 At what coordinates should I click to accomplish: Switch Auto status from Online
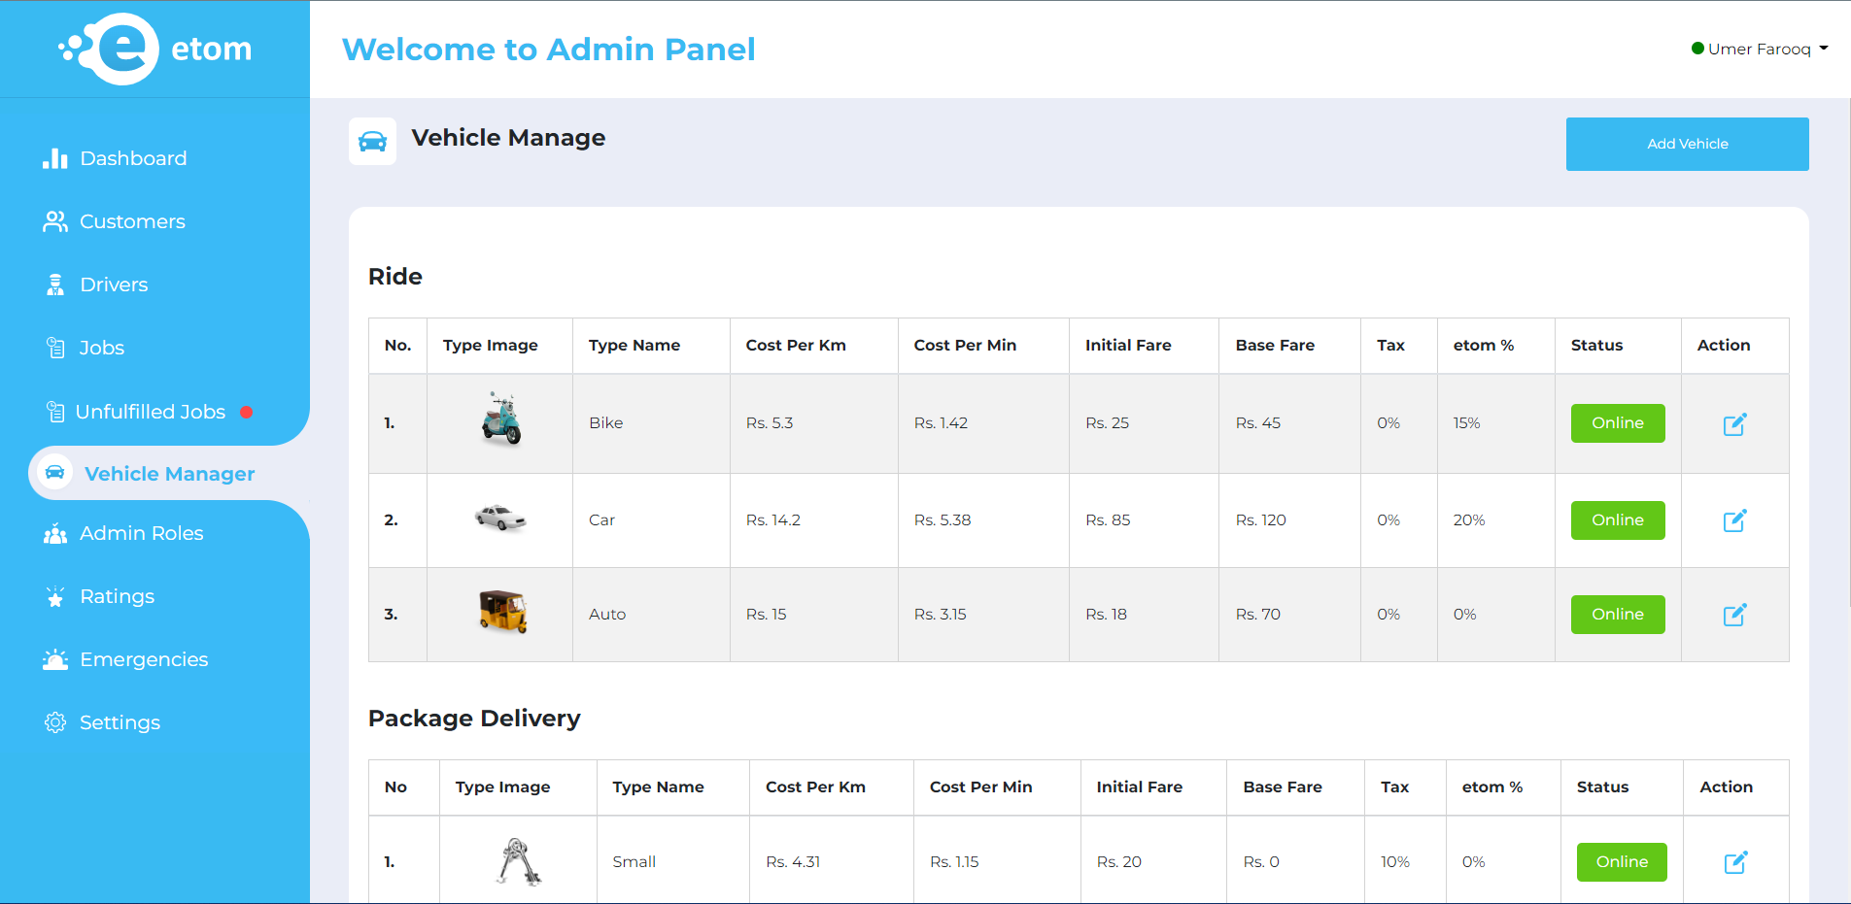click(1617, 615)
